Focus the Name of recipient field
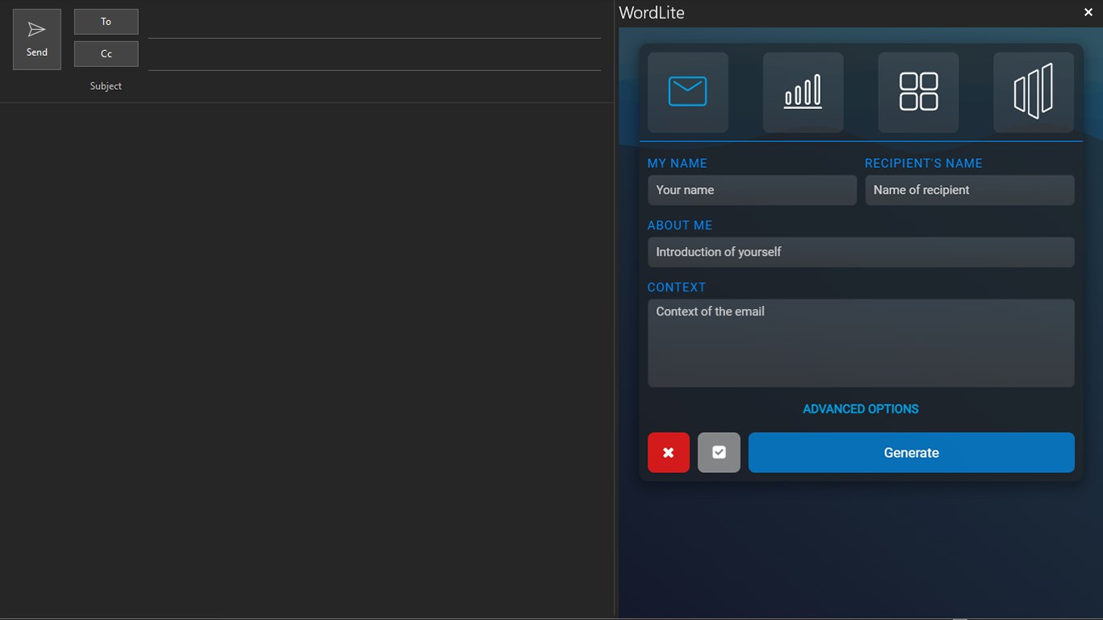Viewport: 1103px width, 620px height. click(970, 190)
